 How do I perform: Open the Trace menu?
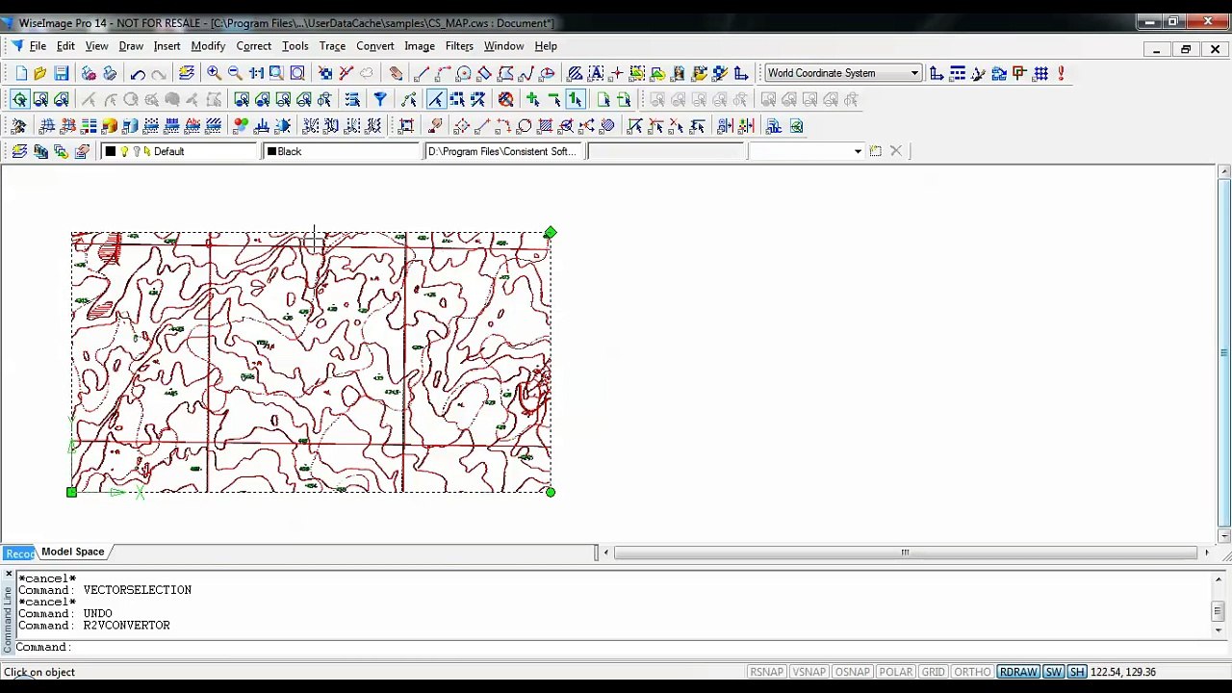(x=332, y=46)
